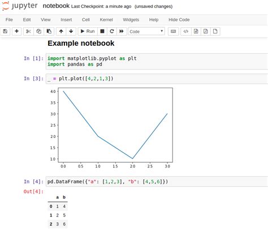Click the Jupyter logo
Screen dimensions: 268x229
tap(20, 6)
